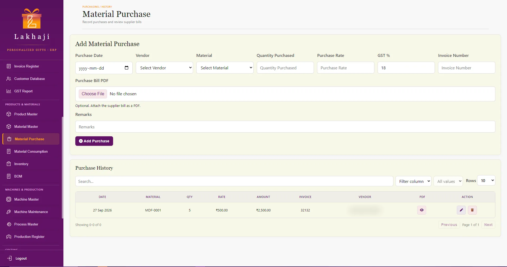Edit purchase 32132 with the pencil icon
507x267 pixels.
pos(461,210)
